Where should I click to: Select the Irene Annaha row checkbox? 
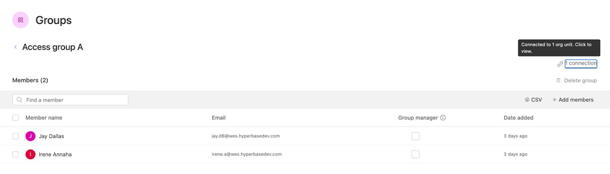pos(16,154)
